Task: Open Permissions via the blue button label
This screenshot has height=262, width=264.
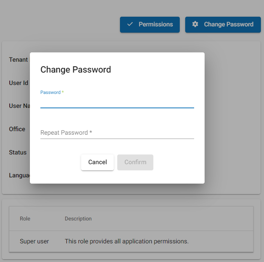Action: [x=156, y=24]
